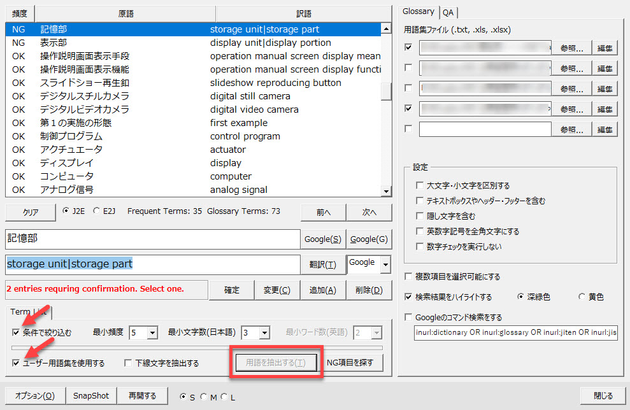This screenshot has height=410, width=630.
Task: Toggle the 条件で絞り込む checkbox
Action: [x=16, y=332]
